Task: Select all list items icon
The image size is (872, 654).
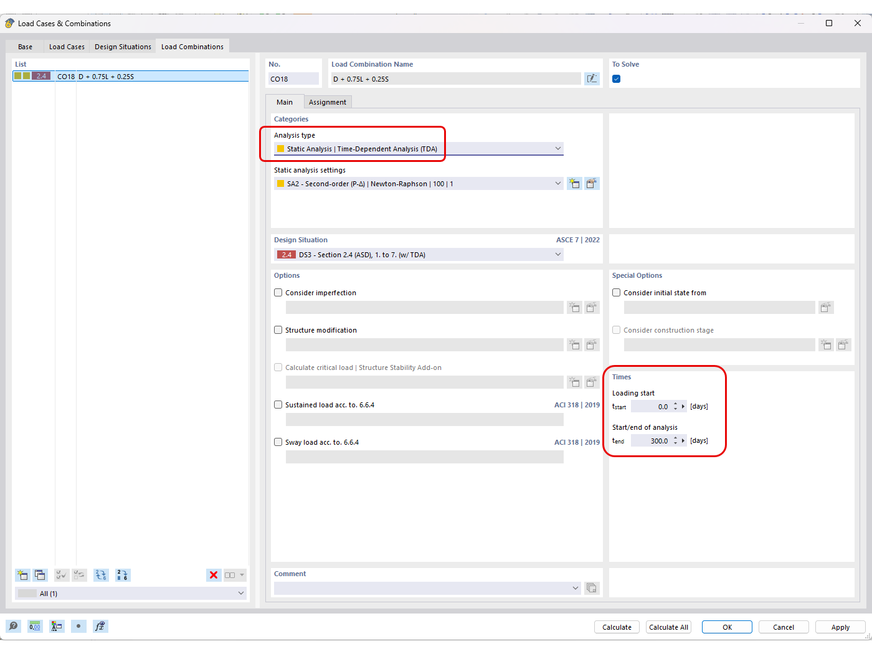Action: [62, 575]
